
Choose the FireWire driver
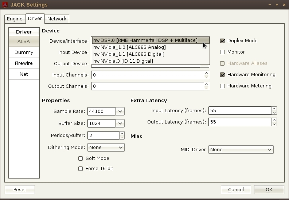click(x=24, y=63)
